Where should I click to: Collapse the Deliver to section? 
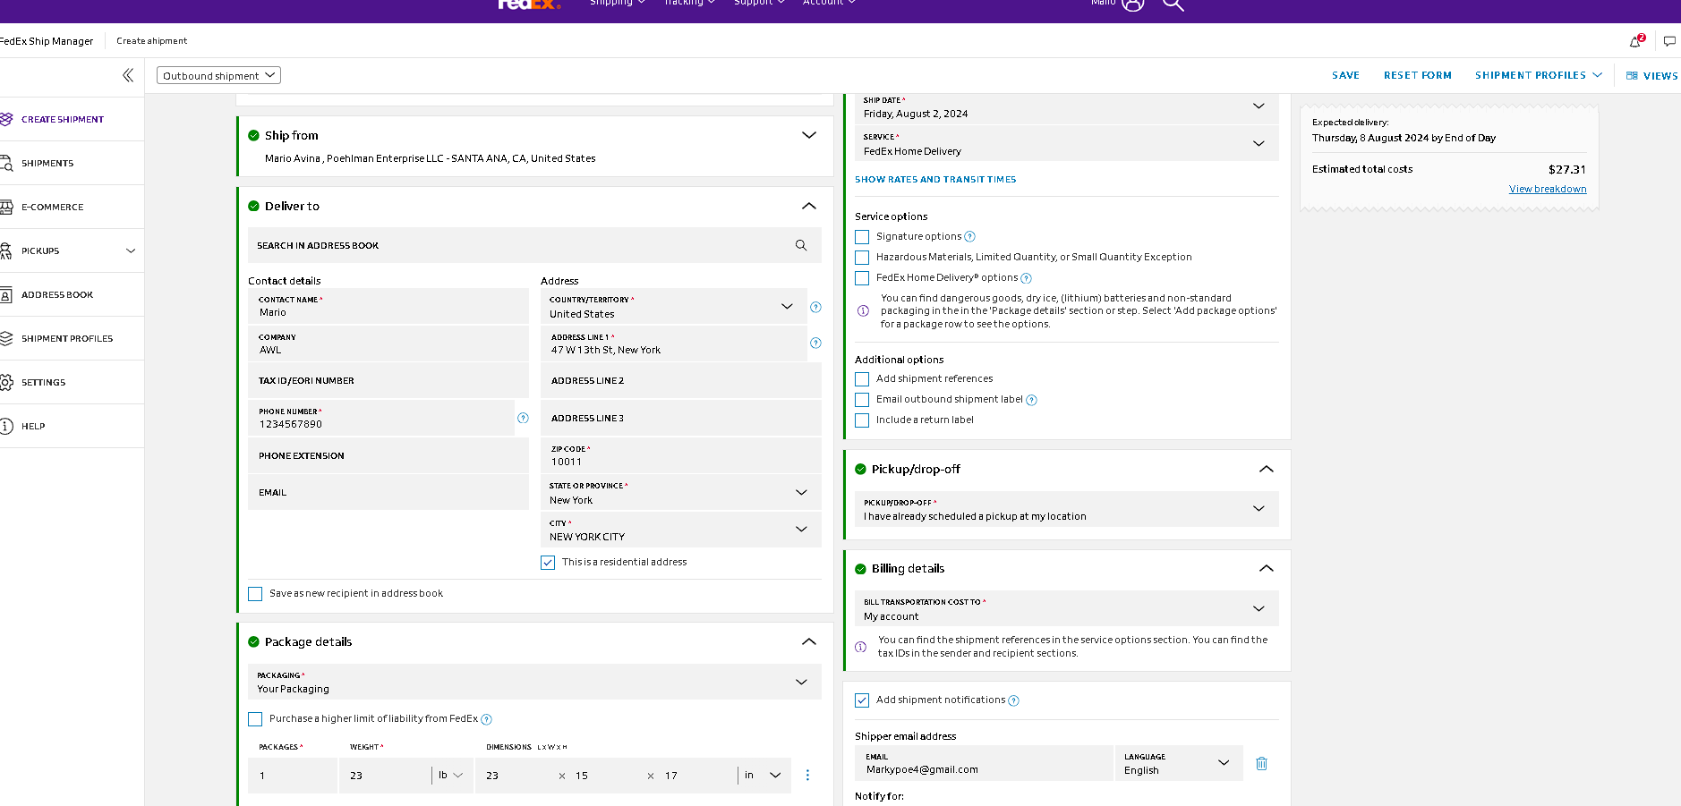809,206
